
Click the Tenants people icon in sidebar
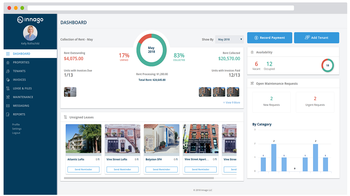[8, 71]
